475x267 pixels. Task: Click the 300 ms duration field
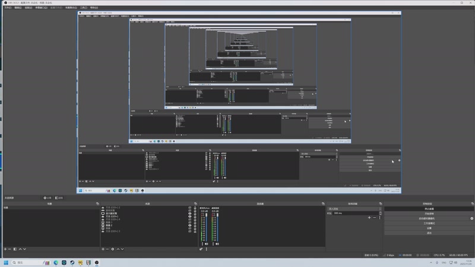pyautogui.click(x=356, y=213)
